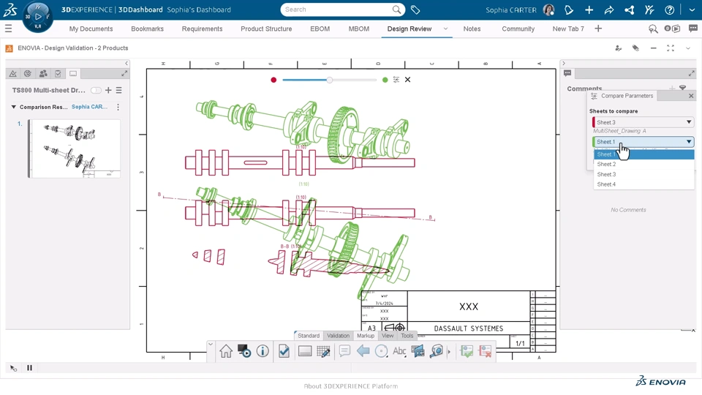
Task: Open the widget header dropdown chevron
Action: pos(688,48)
